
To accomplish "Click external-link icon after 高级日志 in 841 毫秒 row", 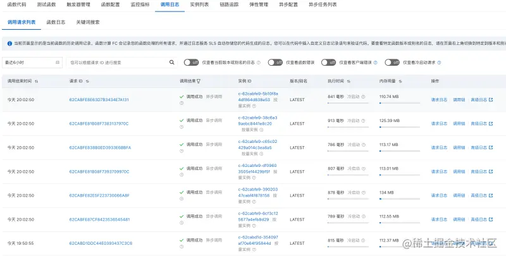I will [491, 100].
